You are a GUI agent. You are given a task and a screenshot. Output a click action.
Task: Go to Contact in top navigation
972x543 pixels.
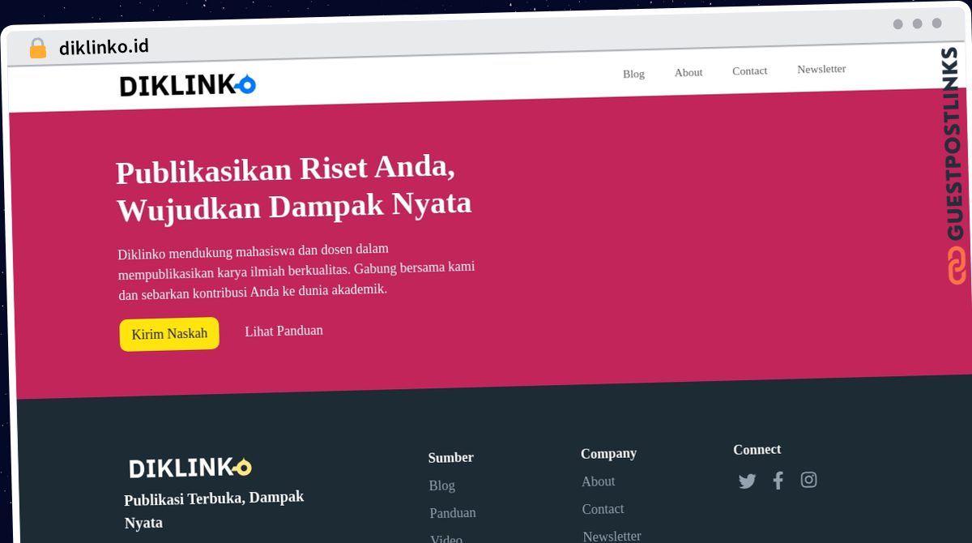click(749, 71)
